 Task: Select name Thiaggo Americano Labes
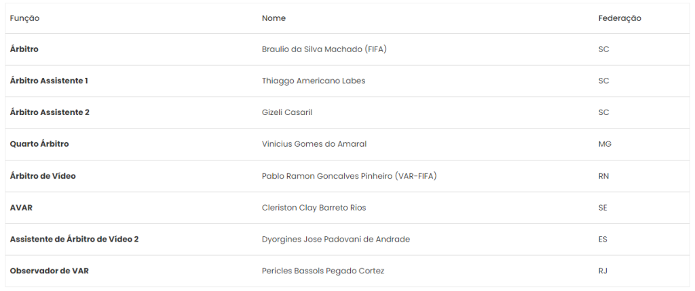(x=314, y=81)
